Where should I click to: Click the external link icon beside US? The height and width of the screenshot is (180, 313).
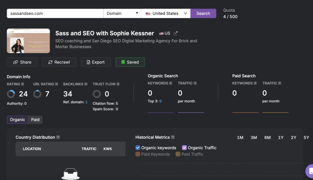(x=175, y=33)
